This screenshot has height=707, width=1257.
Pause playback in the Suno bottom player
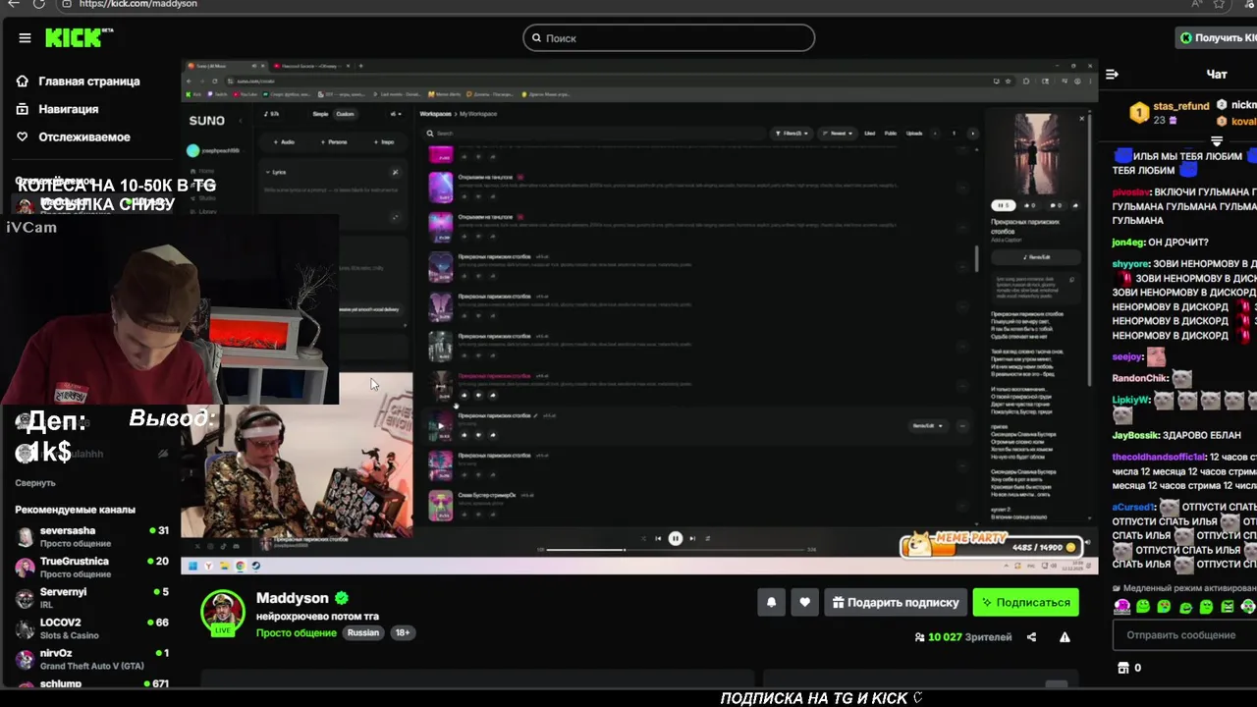point(676,538)
